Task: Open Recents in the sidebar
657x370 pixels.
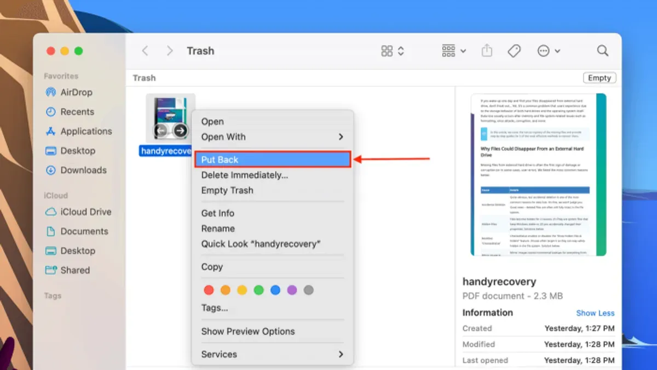Action: [70, 112]
